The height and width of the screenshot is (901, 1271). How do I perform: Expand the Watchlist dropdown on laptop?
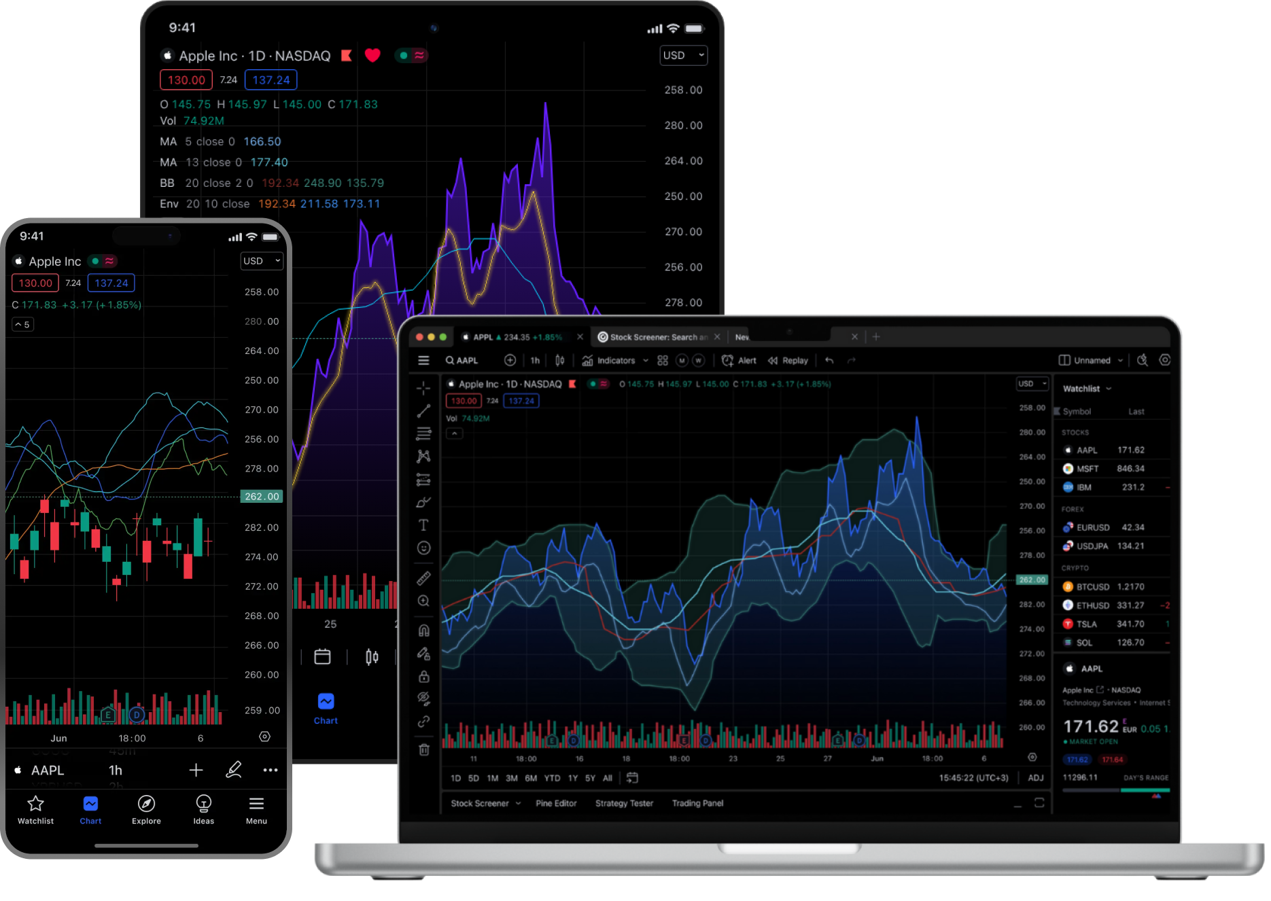click(1087, 389)
